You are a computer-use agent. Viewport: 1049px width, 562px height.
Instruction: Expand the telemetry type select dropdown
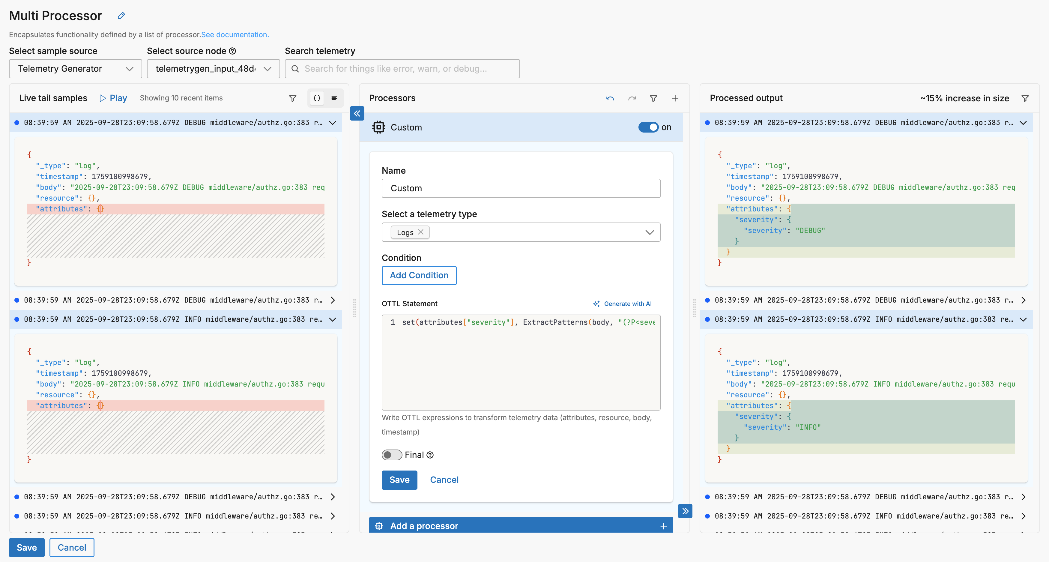(649, 232)
